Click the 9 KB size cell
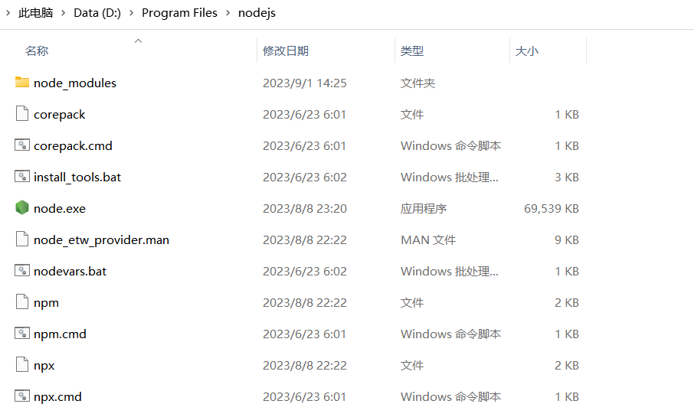Image resolution: width=694 pixels, height=417 pixels. coord(567,240)
